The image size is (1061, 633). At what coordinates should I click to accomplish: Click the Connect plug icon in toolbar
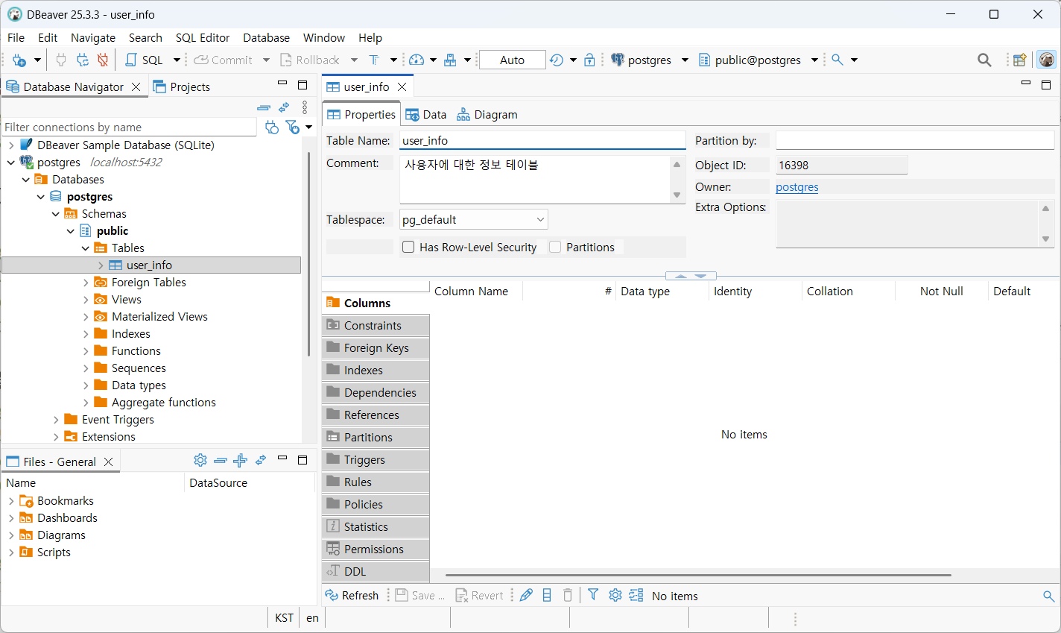61,60
